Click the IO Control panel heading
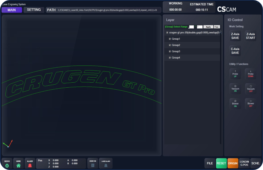Viewport: 263px width, 170px height. click(235, 20)
